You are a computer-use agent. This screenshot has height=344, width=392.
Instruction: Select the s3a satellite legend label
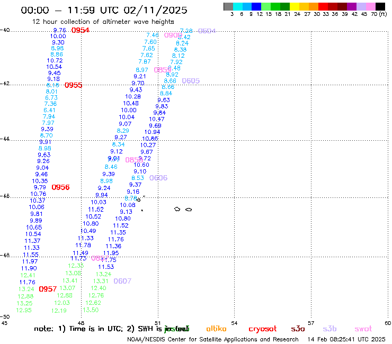click(x=298, y=329)
